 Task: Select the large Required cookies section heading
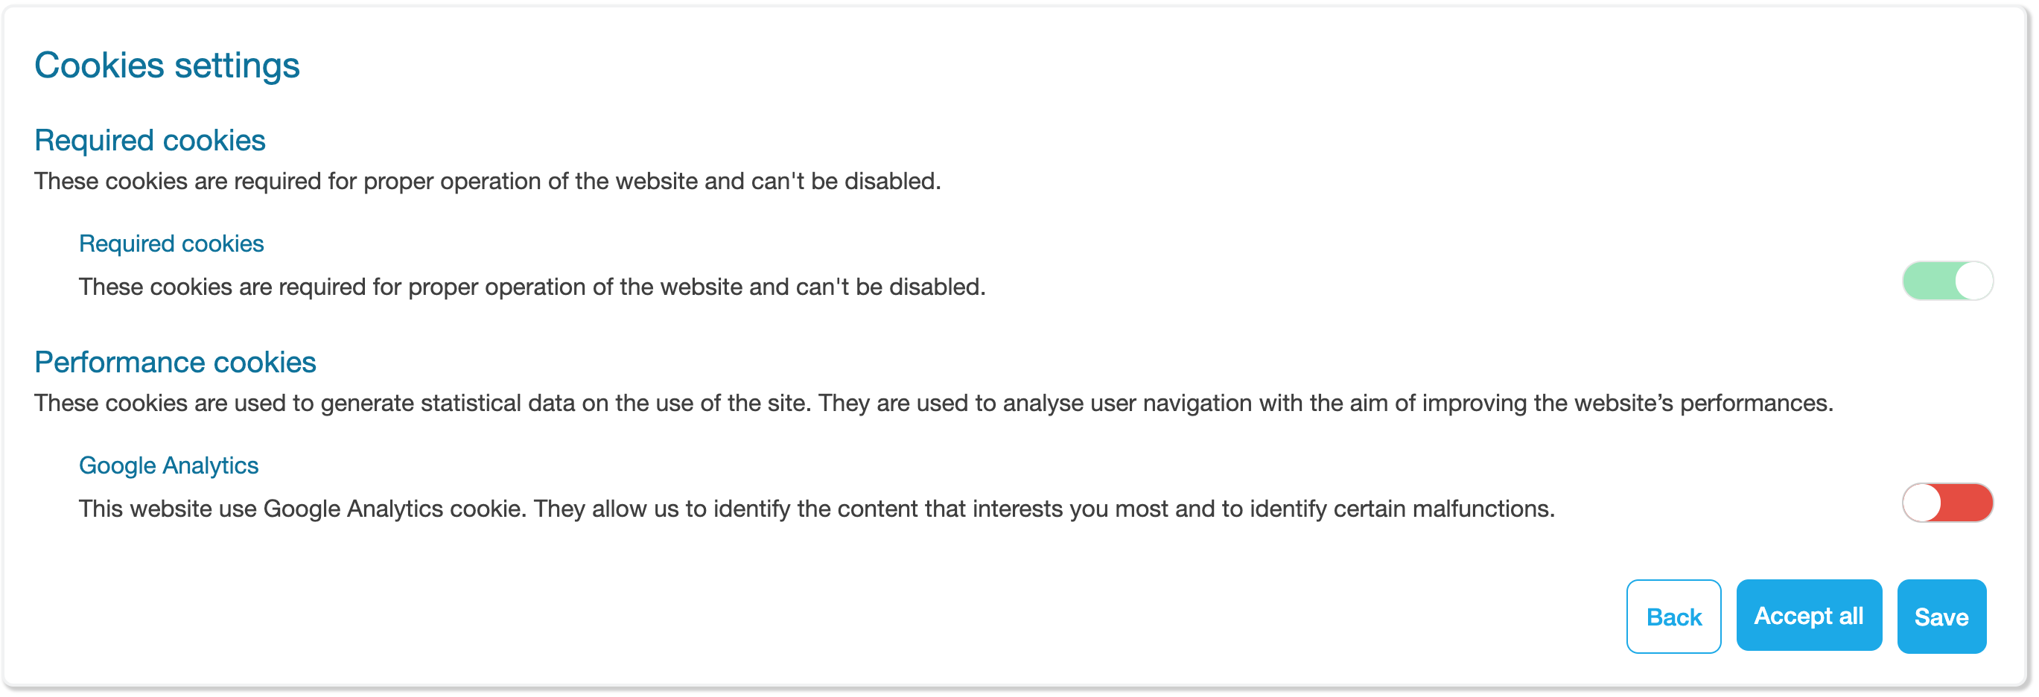coord(150,140)
